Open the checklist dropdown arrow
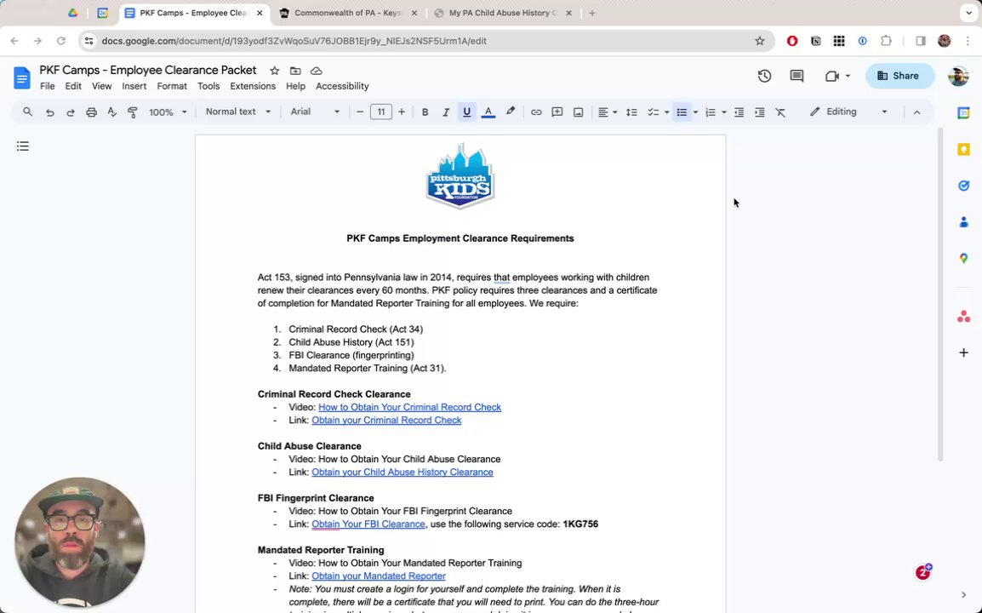982x613 pixels. [x=666, y=112]
